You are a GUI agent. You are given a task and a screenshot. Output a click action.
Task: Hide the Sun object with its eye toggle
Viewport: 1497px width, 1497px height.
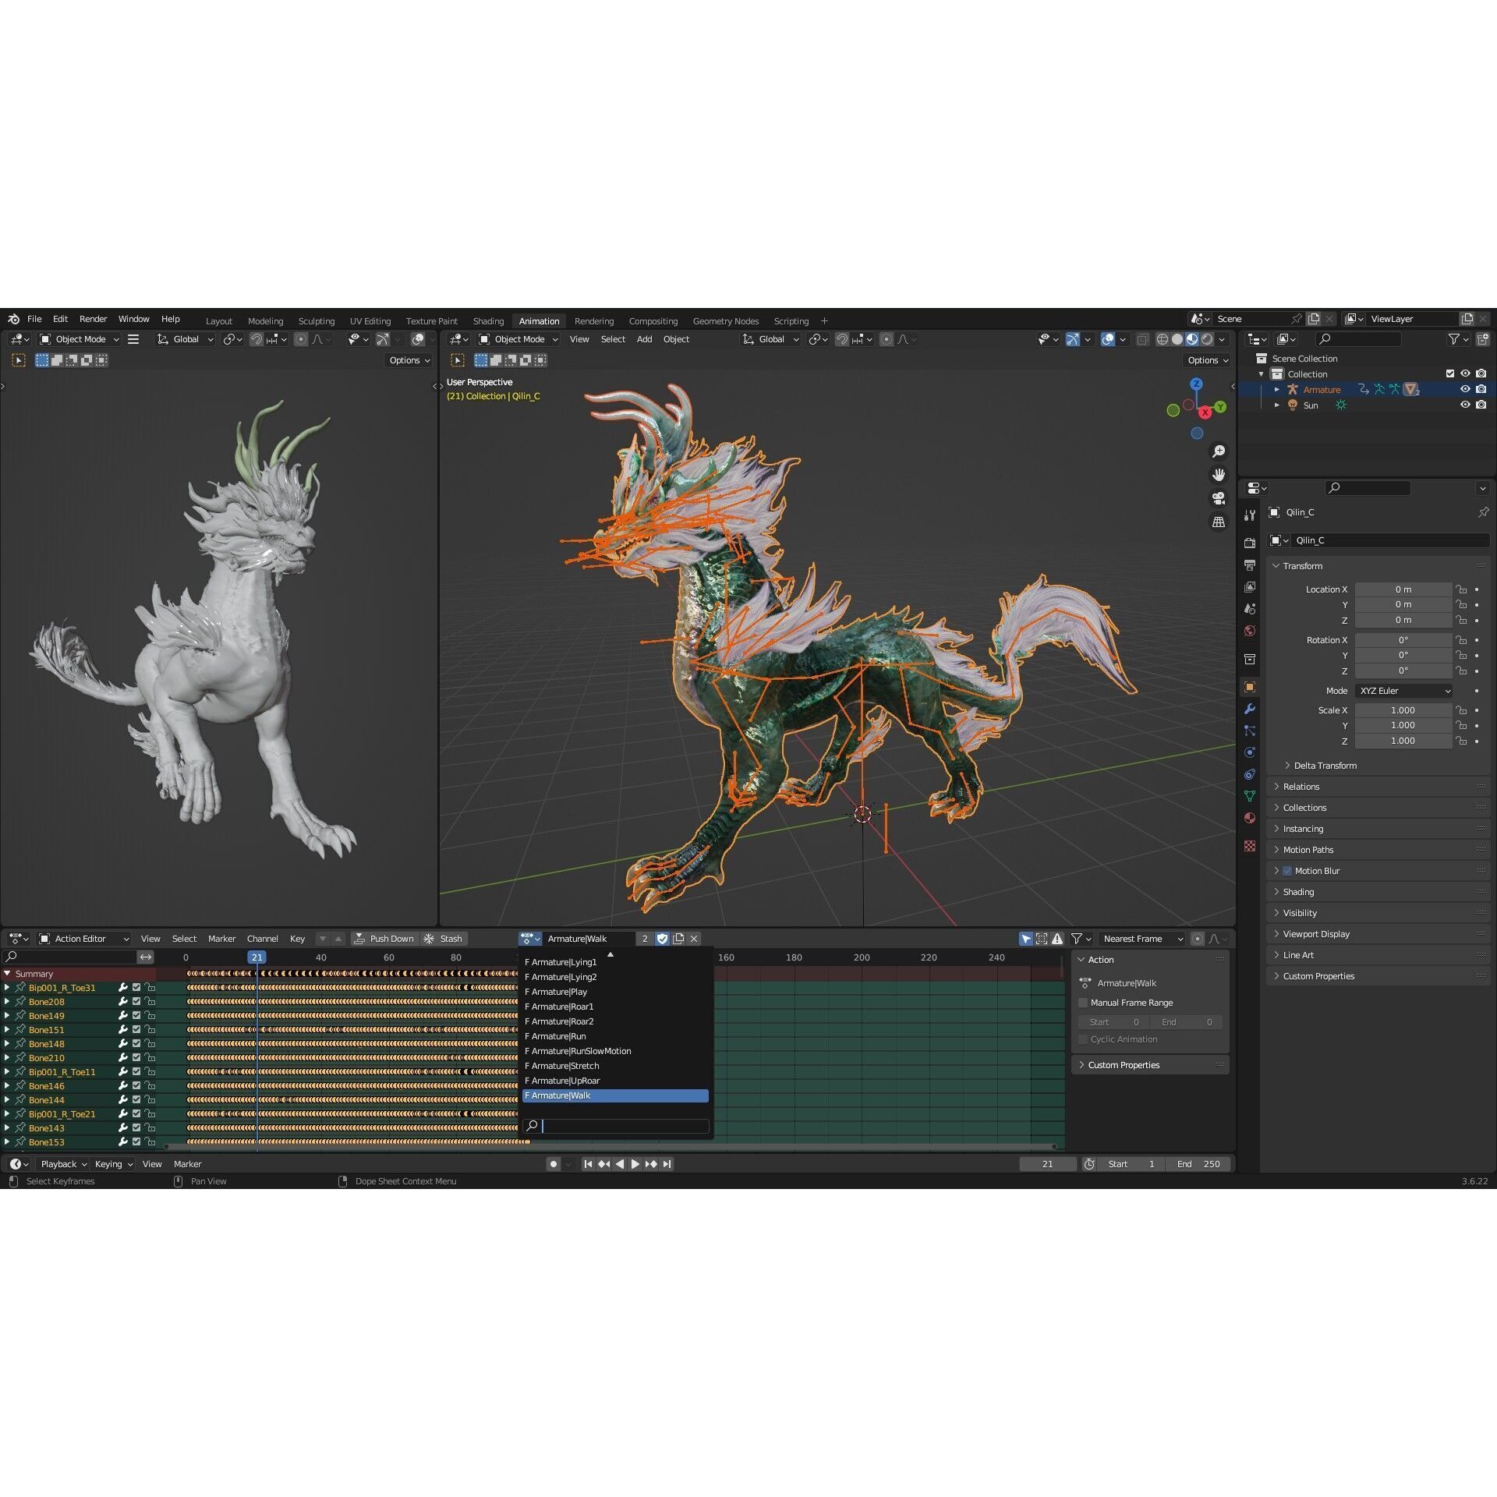(x=1465, y=405)
